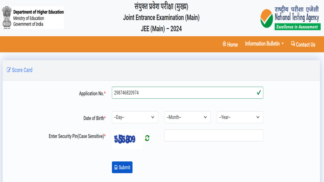Click the save icon on the Submit button
The height and width of the screenshot is (182, 324).
(x=116, y=167)
